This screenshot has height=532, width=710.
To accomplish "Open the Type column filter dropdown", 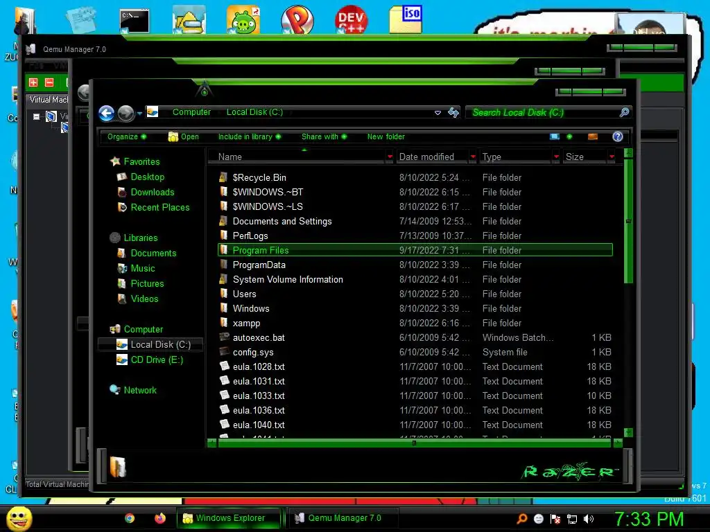I will [557, 157].
